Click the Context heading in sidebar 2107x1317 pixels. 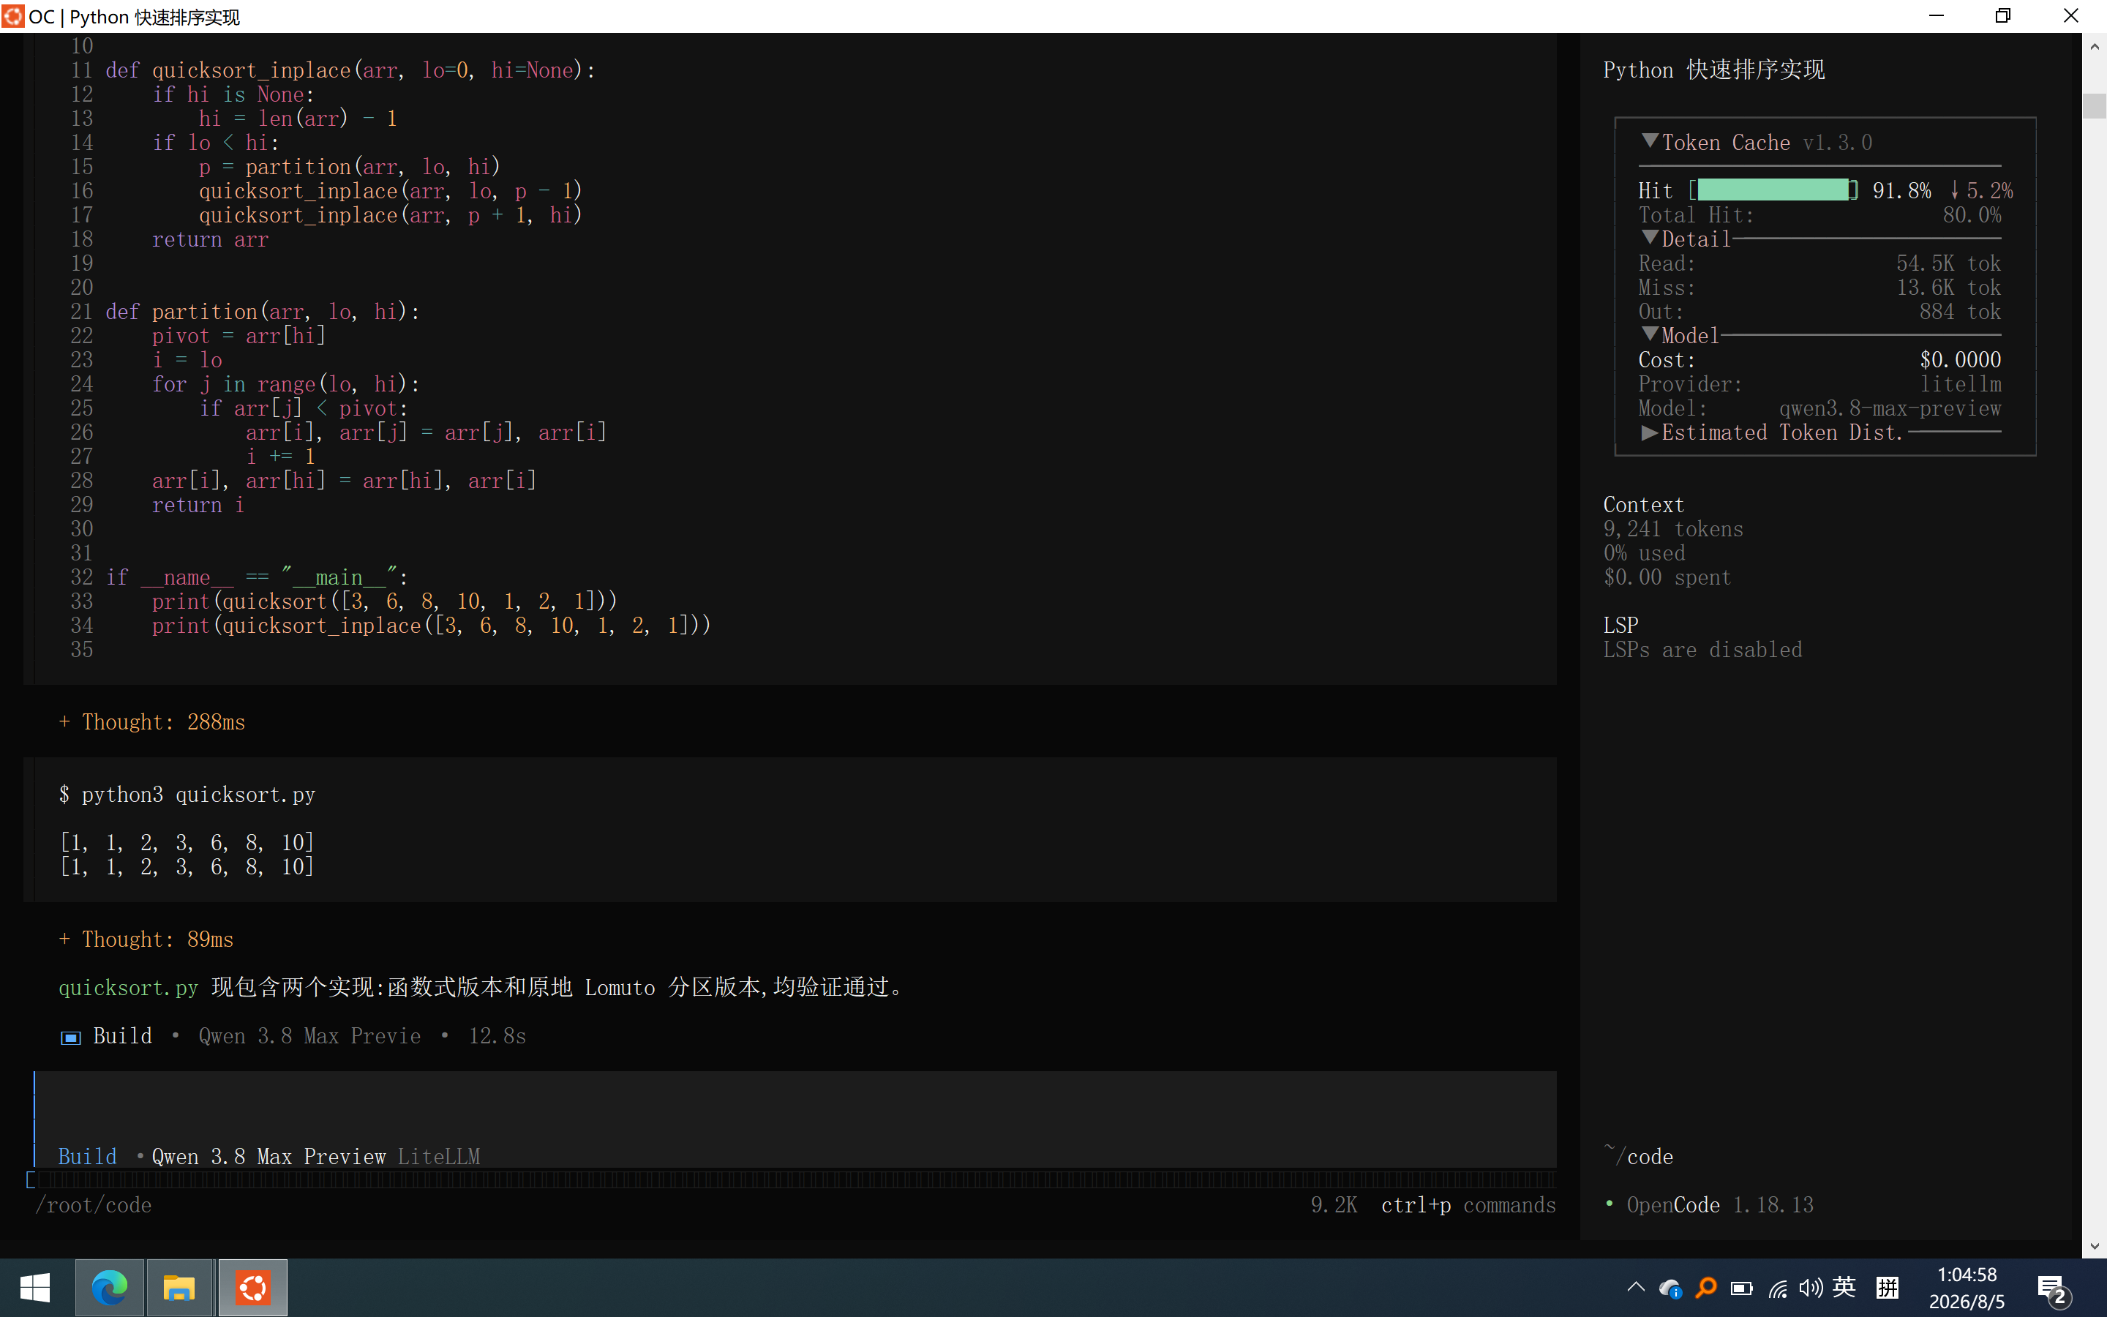click(1644, 505)
